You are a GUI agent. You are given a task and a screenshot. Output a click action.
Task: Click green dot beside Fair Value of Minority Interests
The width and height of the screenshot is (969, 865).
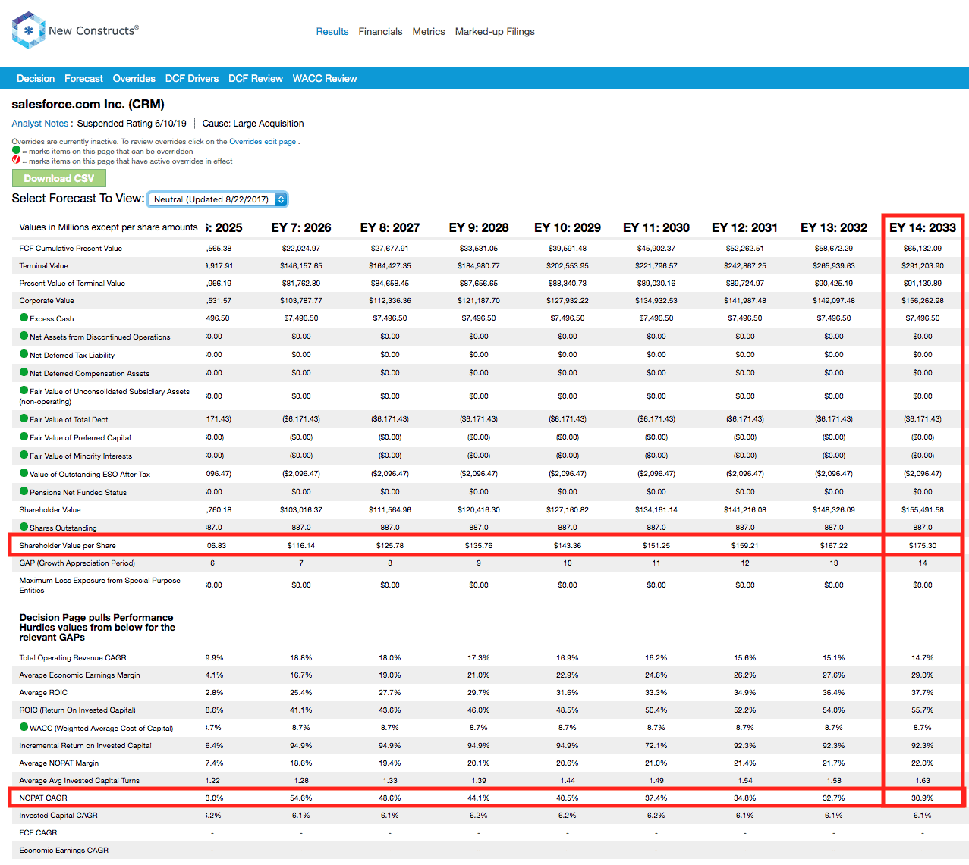coord(24,455)
